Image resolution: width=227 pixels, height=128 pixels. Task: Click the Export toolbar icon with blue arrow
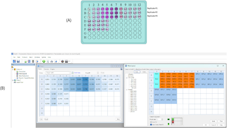(56, 62)
